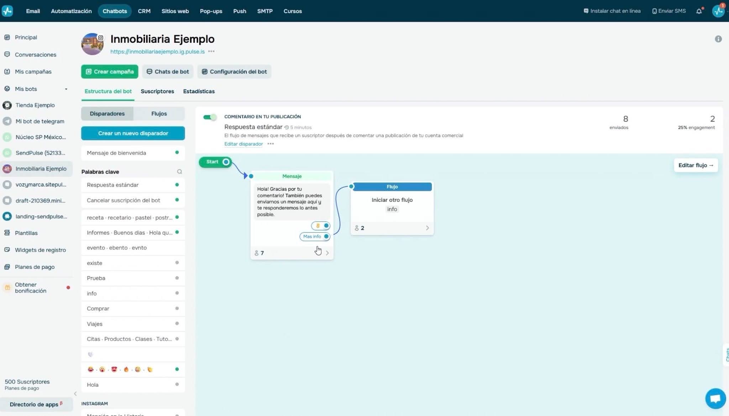Click the keyword search magnifier icon
This screenshot has height=416, width=729.
point(179,172)
